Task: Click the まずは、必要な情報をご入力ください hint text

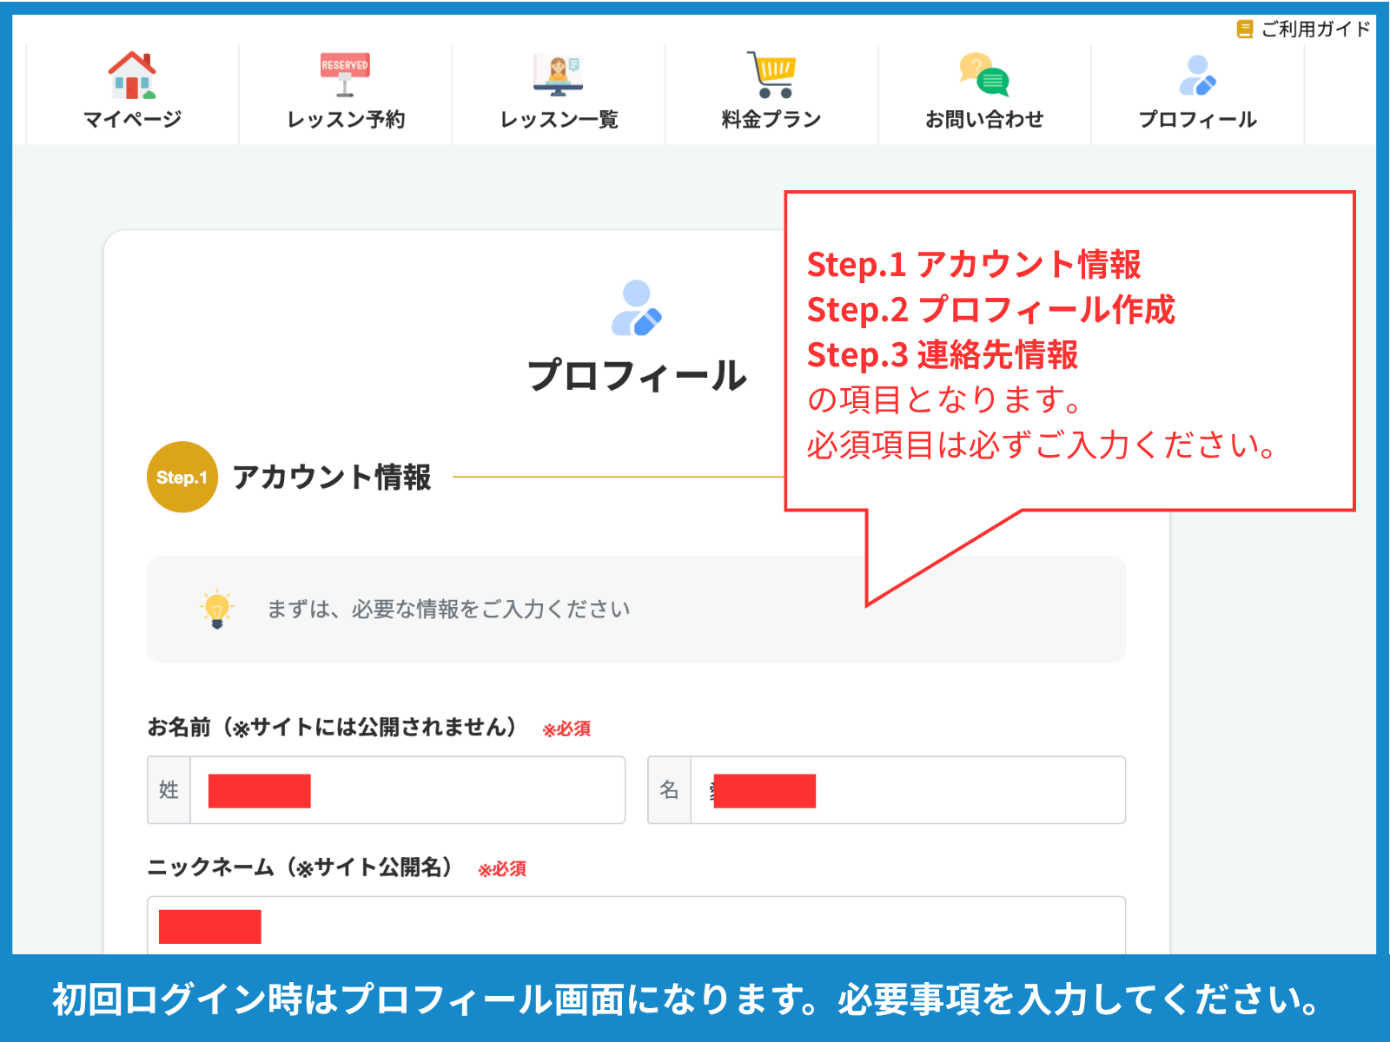Action: [x=448, y=609]
